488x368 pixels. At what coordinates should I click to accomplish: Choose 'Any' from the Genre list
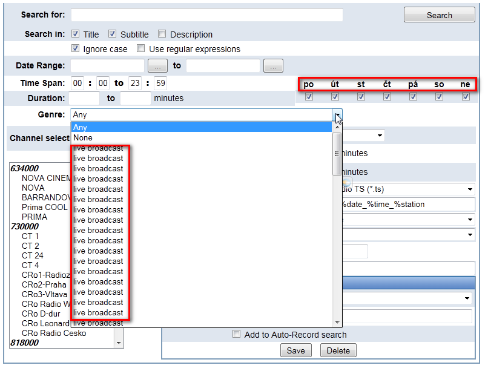pyautogui.click(x=80, y=128)
